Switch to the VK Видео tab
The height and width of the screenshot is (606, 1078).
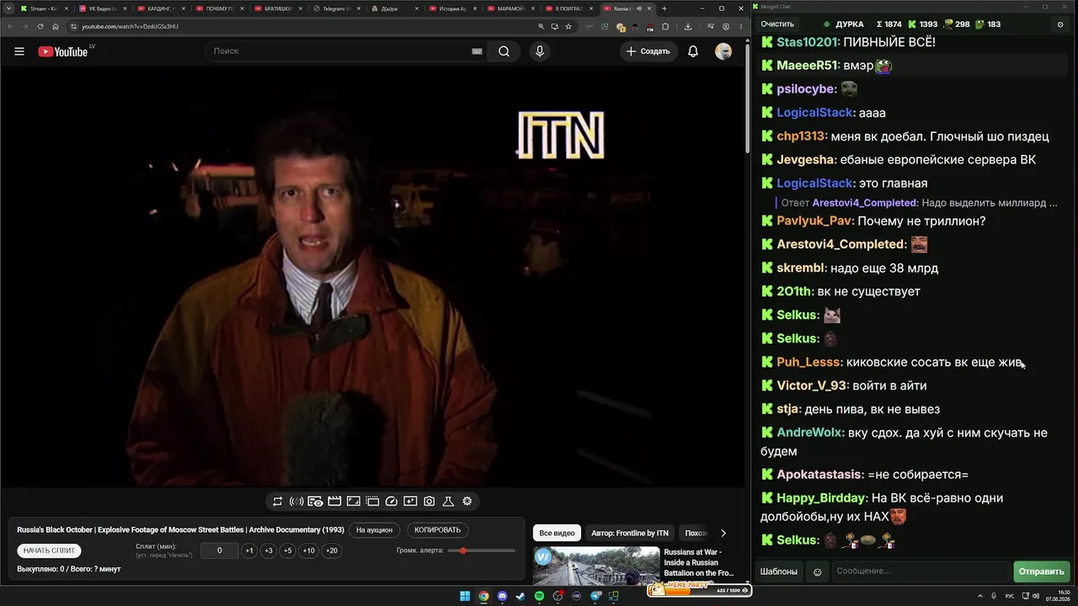click(x=102, y=8)
